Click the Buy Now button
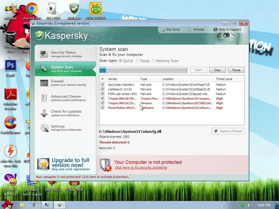This screenshot has height=209, width=279. (171, 29)
